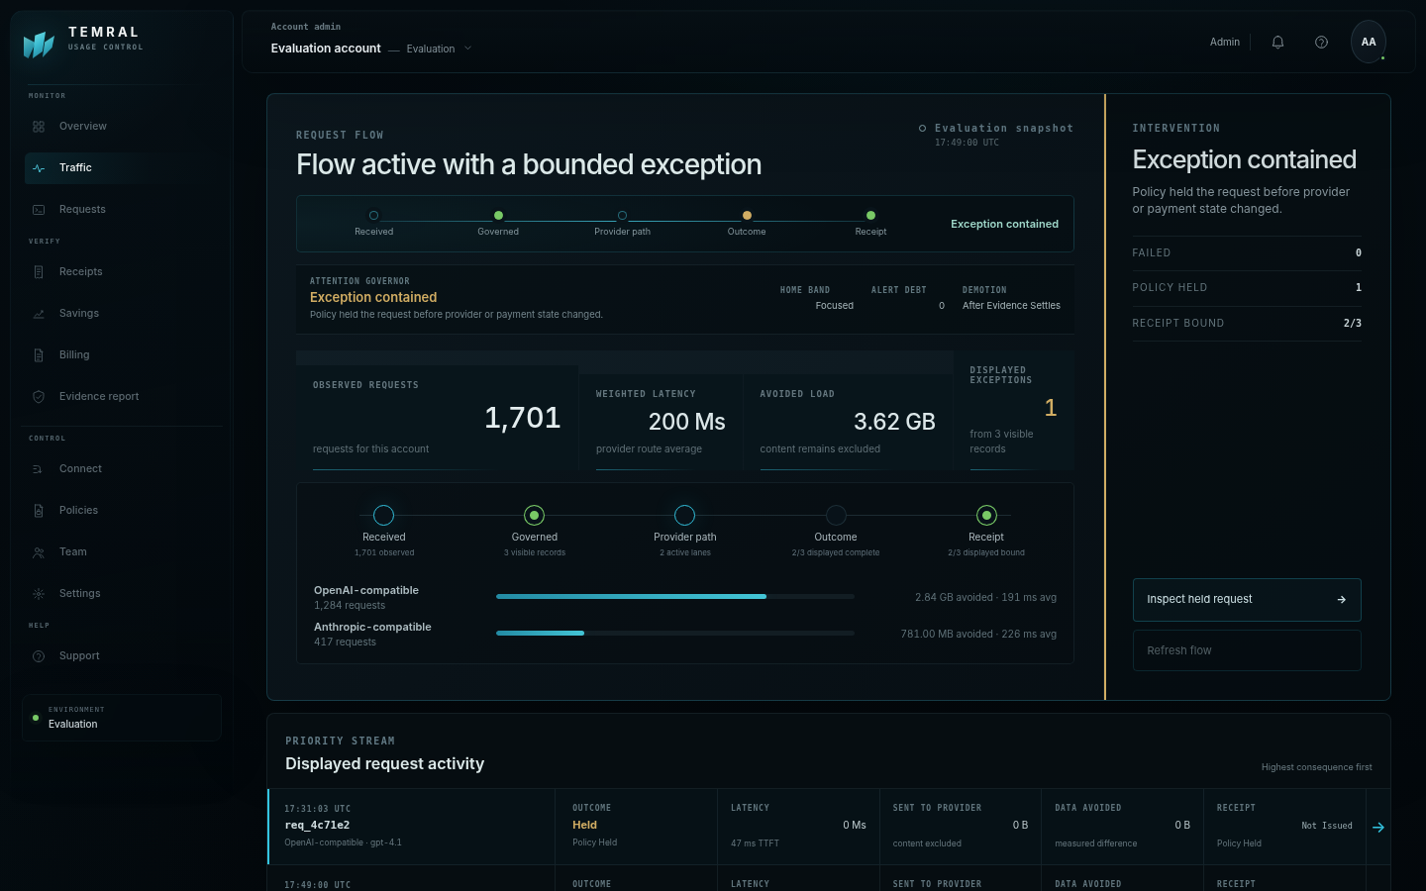Click the Evidence report shield icon
The height and width of the screenshot is (891, 1426).
coord(39,397)
